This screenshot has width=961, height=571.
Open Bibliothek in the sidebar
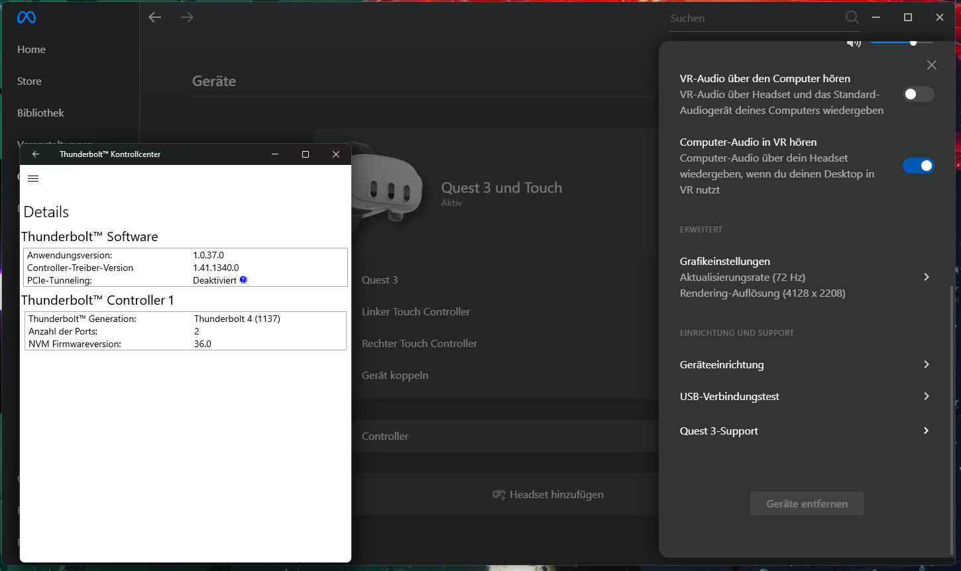[40, 113]
